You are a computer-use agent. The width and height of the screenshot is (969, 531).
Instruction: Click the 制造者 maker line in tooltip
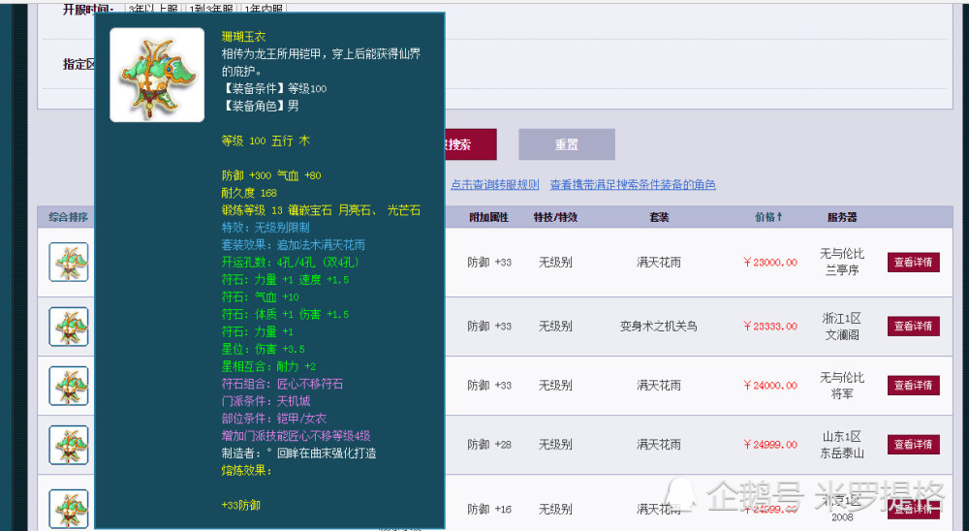point(298,453)
